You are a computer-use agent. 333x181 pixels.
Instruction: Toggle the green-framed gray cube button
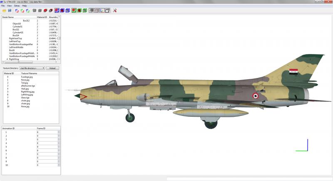tap(85, 10)
